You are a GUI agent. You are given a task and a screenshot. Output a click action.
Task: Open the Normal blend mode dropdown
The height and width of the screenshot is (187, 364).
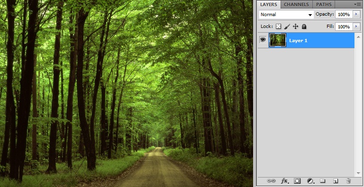point(286,14)
